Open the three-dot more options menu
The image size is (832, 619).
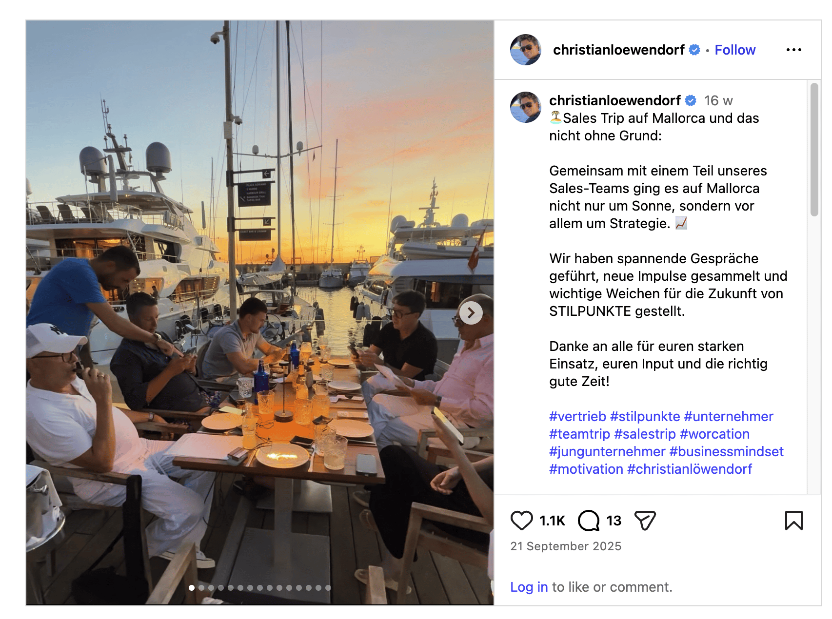pyautogui.click(x=793, y=50)
